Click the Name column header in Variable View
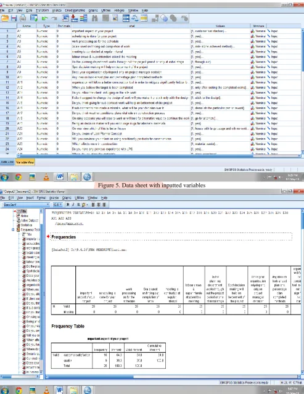Screen dimensions: 304x394 pyautogui.click(x=27, y=26)
